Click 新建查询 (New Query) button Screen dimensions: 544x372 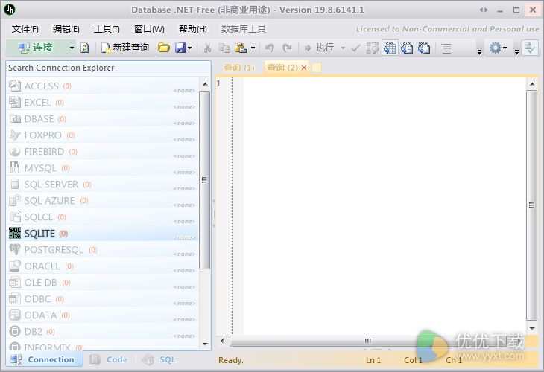coord(125,48)
